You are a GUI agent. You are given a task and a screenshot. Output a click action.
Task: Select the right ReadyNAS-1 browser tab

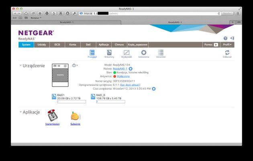(175, 22)
